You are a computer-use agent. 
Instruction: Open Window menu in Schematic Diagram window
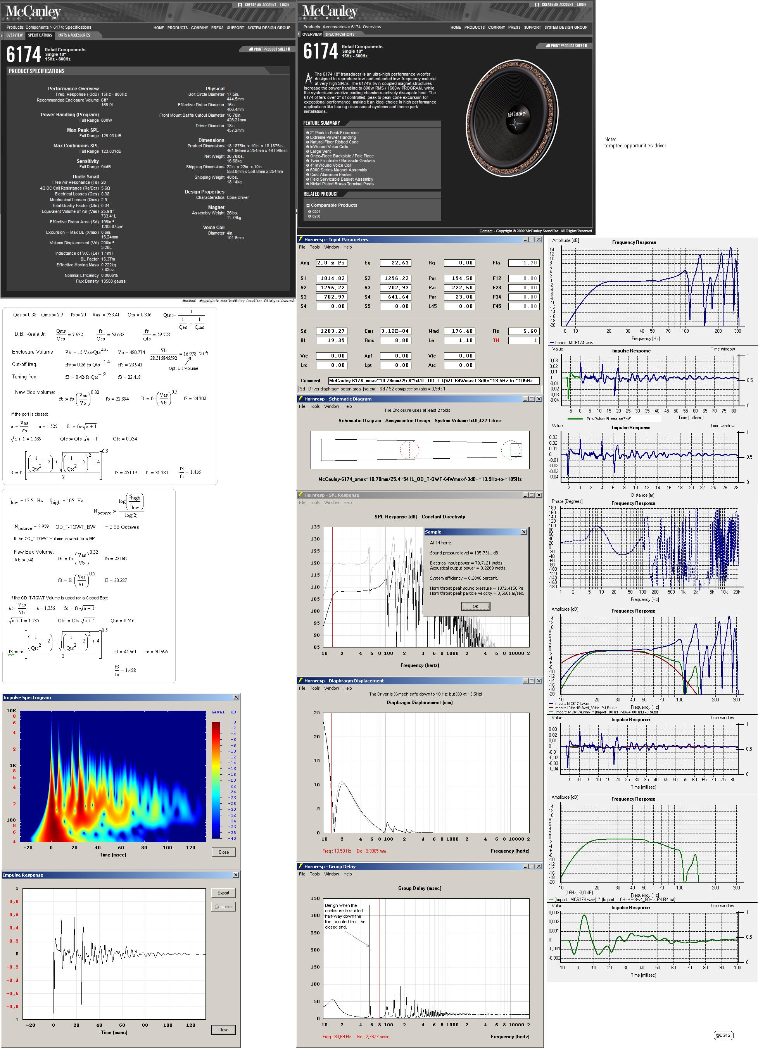coord(332,407)
